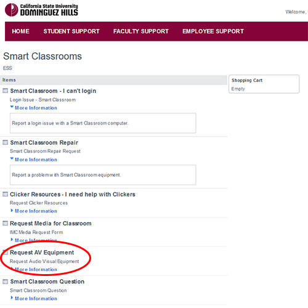Expand More Information under Smart Classroom Question
The width and height of the screenshot is (308, 308).
(x=34, y=298)
